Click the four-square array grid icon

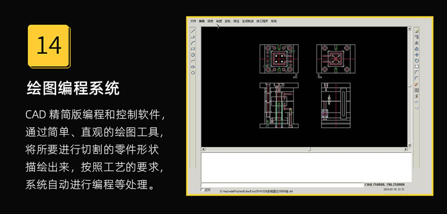point(416,90)
